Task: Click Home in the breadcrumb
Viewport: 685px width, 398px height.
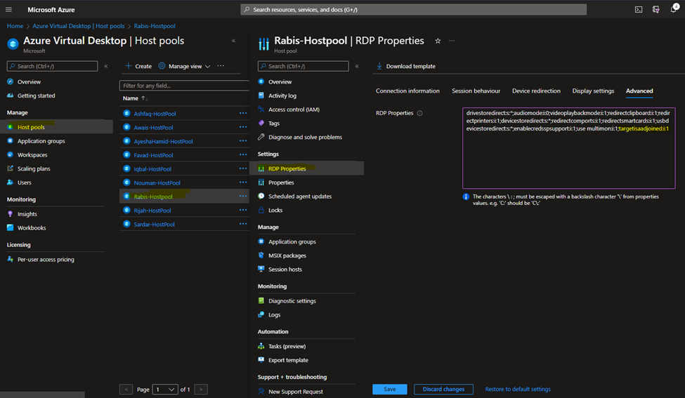Action: point(15,26)
